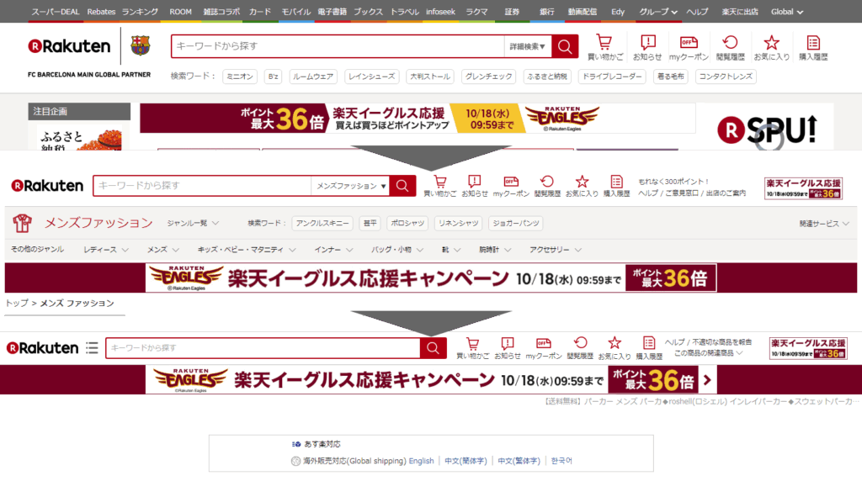Click the アンクルスキニー search keyword tag
The image size is (862, 481).
click(x=322, y=223)
